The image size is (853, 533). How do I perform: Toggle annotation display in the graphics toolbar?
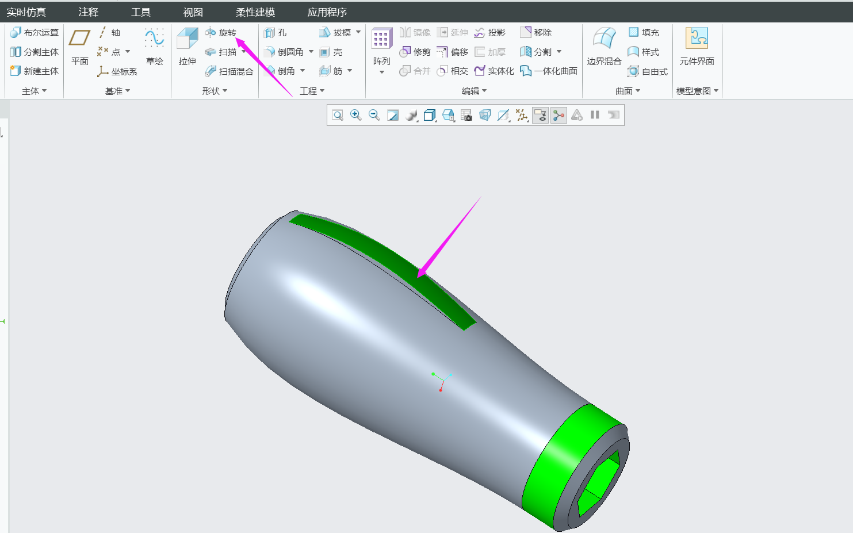(x=540, y=115)
